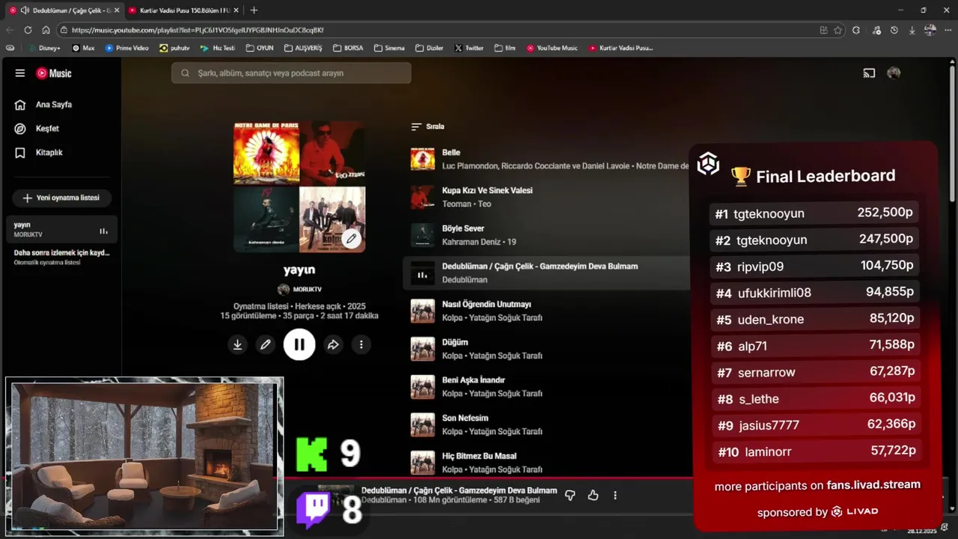958x539 pixels.
Task: Open the player bar three-dot menu
Action: pos(615,495)
